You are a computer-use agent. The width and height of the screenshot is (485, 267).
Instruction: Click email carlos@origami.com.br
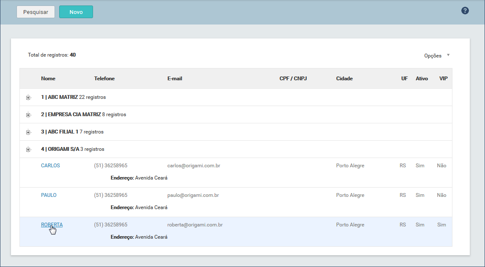coord(194,166)
